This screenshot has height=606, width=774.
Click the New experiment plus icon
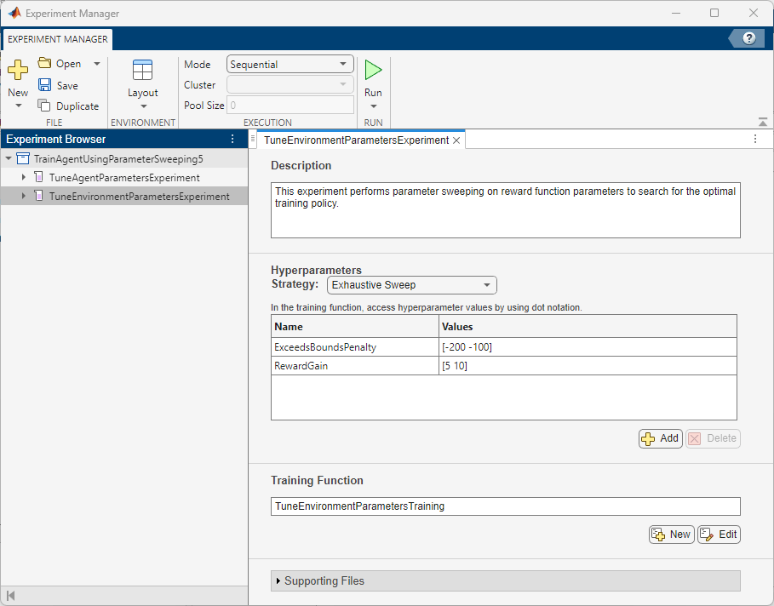click(18, 71)
